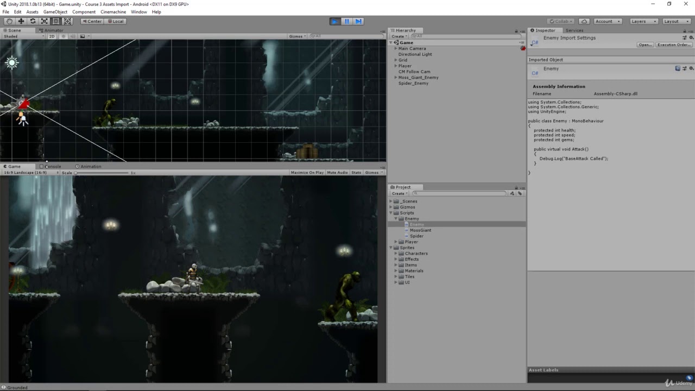Select the Move tool
Image resolution: width=695 pixels, height=391 pixels.
click(21, 21)
